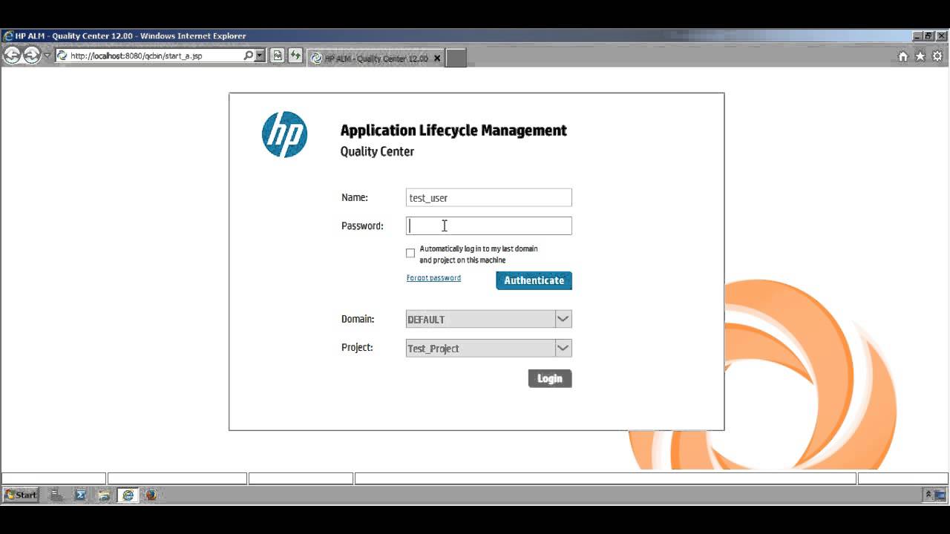The image size is (950, 534).
Task: Open the Favorites star icon
Action: (x=920, y=56)
